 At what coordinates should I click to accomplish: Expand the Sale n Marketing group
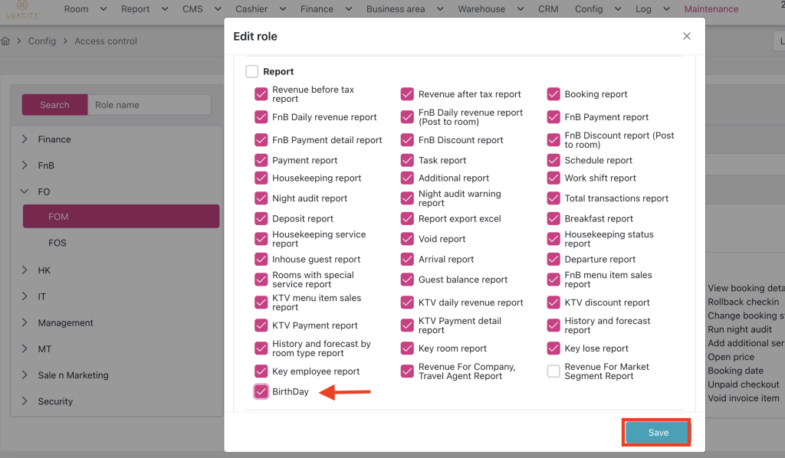point(25,375)
